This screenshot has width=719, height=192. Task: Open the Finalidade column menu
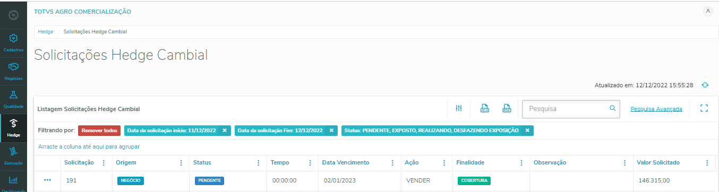(x=521, y=163)
